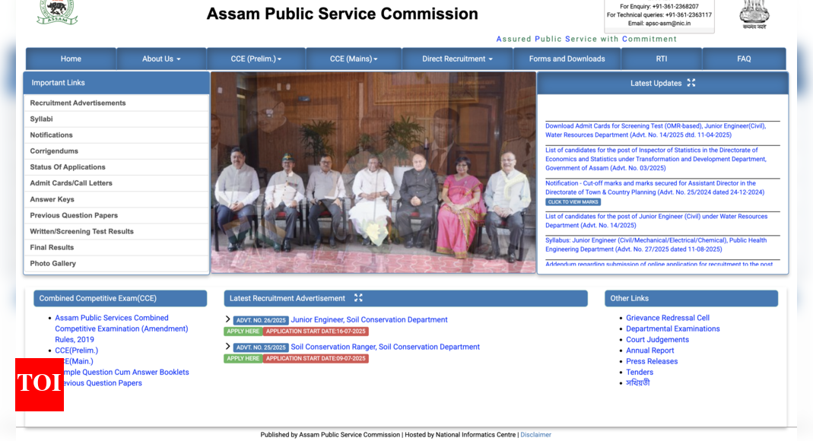Viewport: 813px width, 441px height.
Task: Click the national emblem of India icon
Action: [x=754, y=14]
